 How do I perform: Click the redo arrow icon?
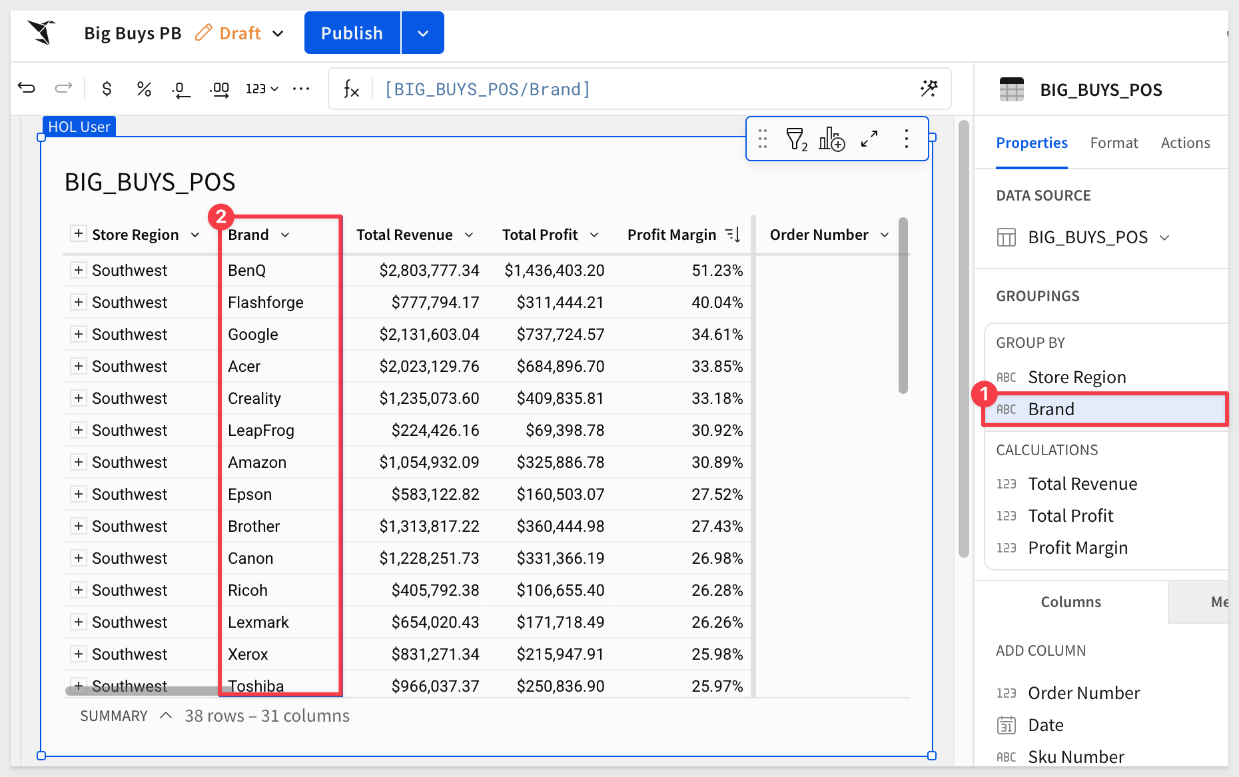coord(63,88)
